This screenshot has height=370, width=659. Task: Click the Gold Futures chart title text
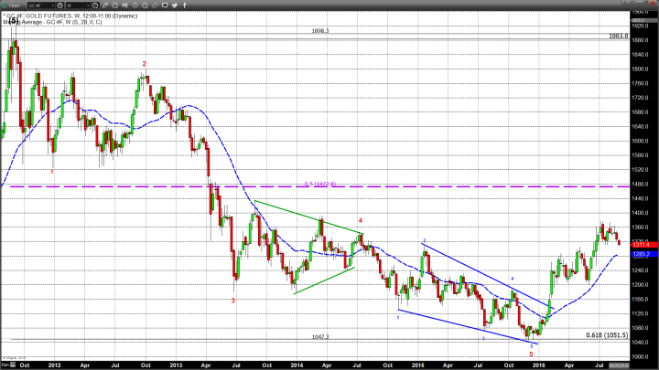coord(70,16)
